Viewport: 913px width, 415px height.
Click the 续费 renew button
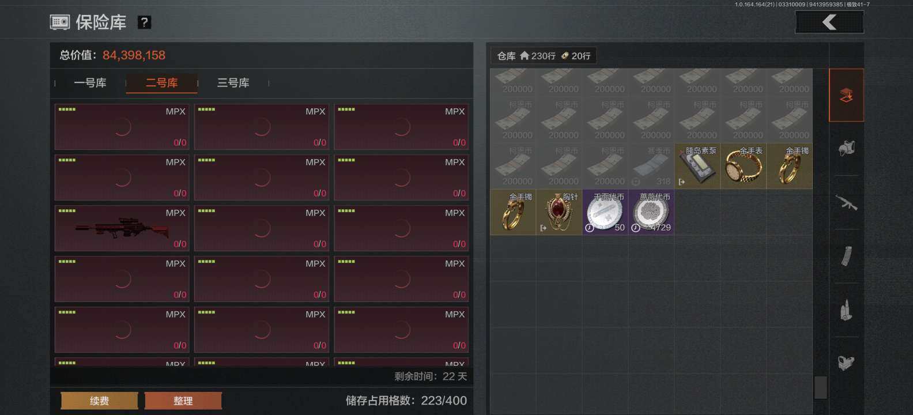tap(100, 401)
